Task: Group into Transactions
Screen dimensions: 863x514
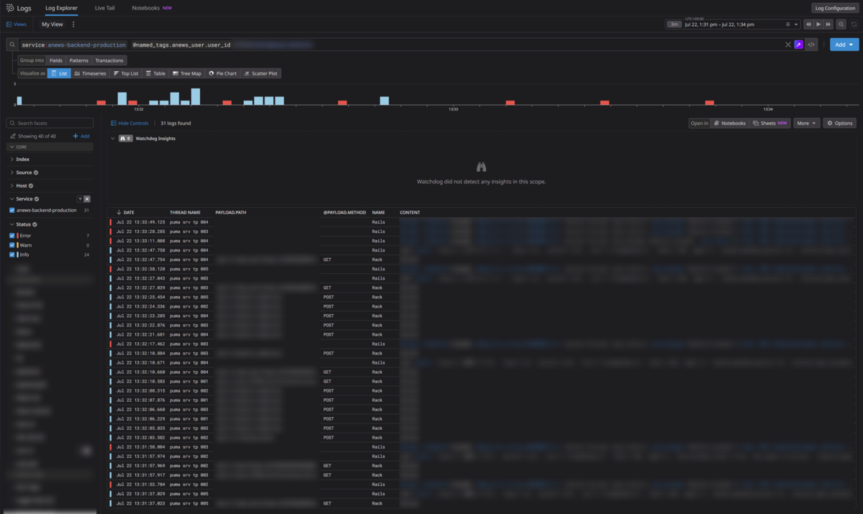Action: click(109, 60)
